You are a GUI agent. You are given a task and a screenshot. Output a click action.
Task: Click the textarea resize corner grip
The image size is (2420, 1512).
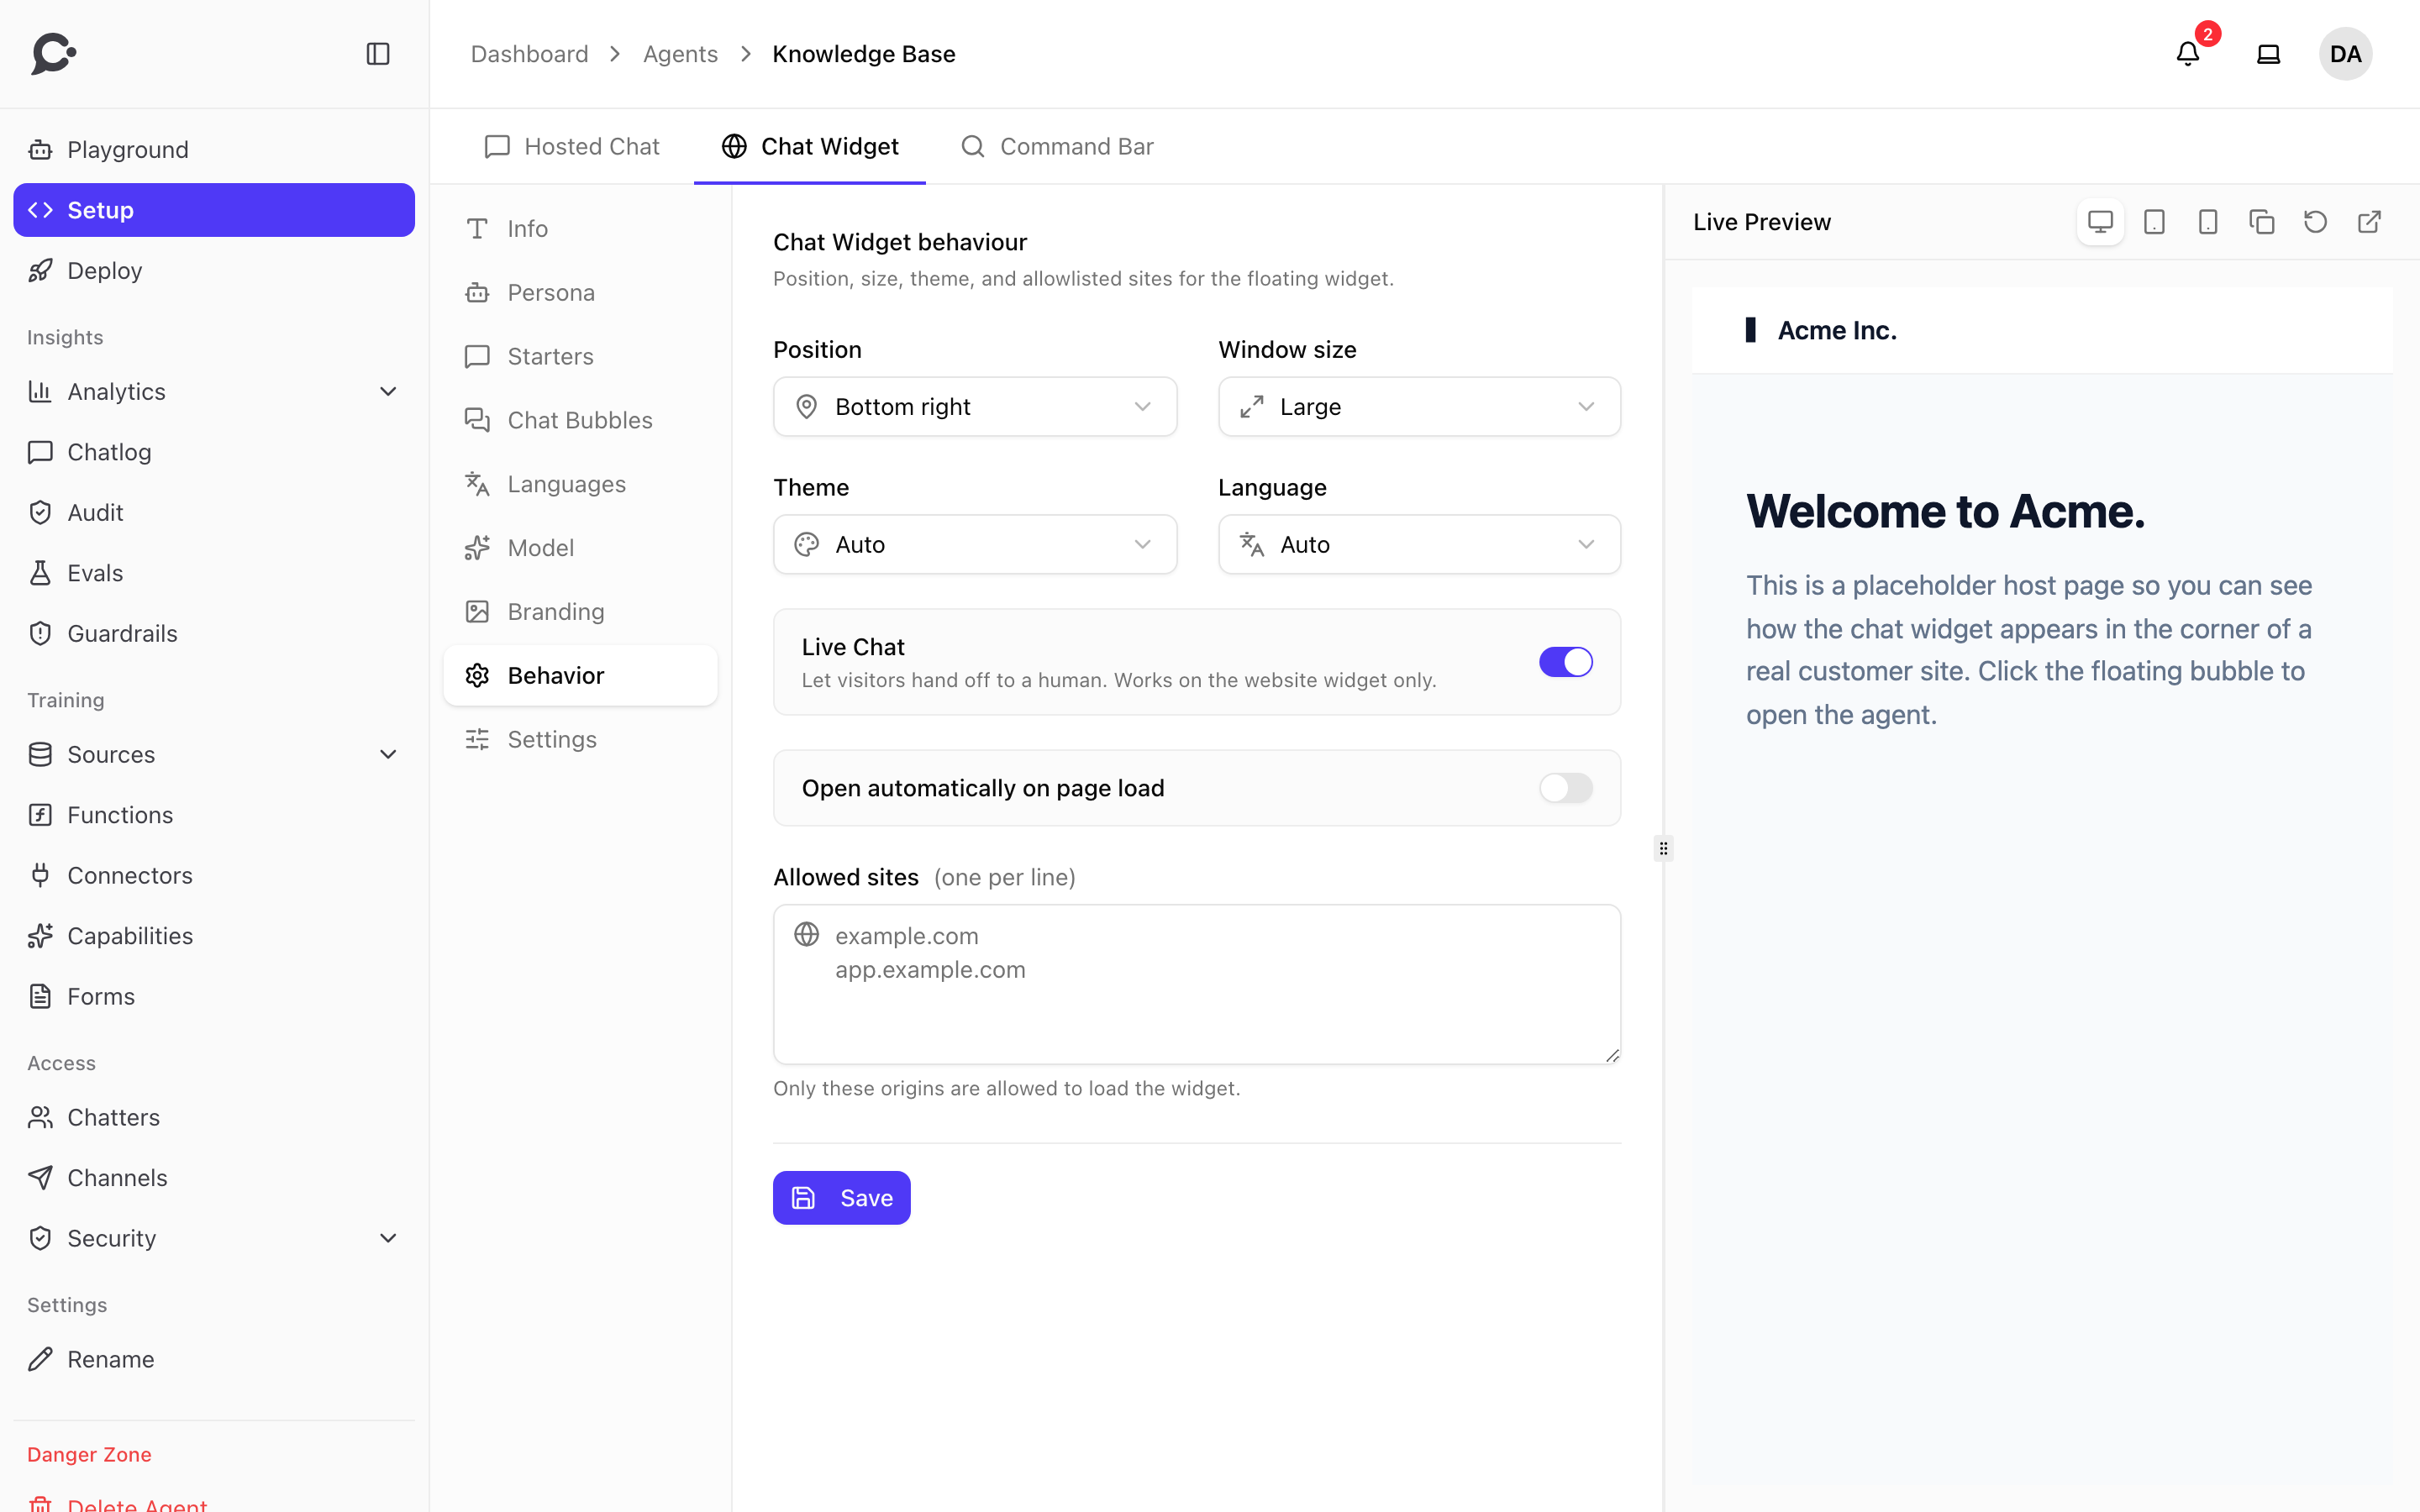(1612, 1056)
